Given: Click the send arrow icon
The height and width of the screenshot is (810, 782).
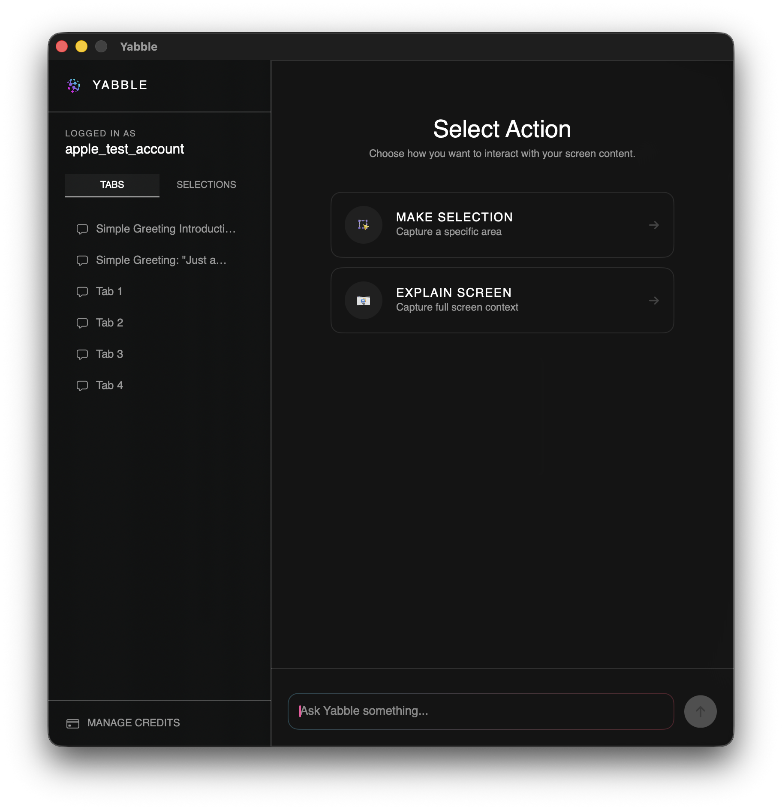Looking at the screenshot, I should click(x=700, y=711).
